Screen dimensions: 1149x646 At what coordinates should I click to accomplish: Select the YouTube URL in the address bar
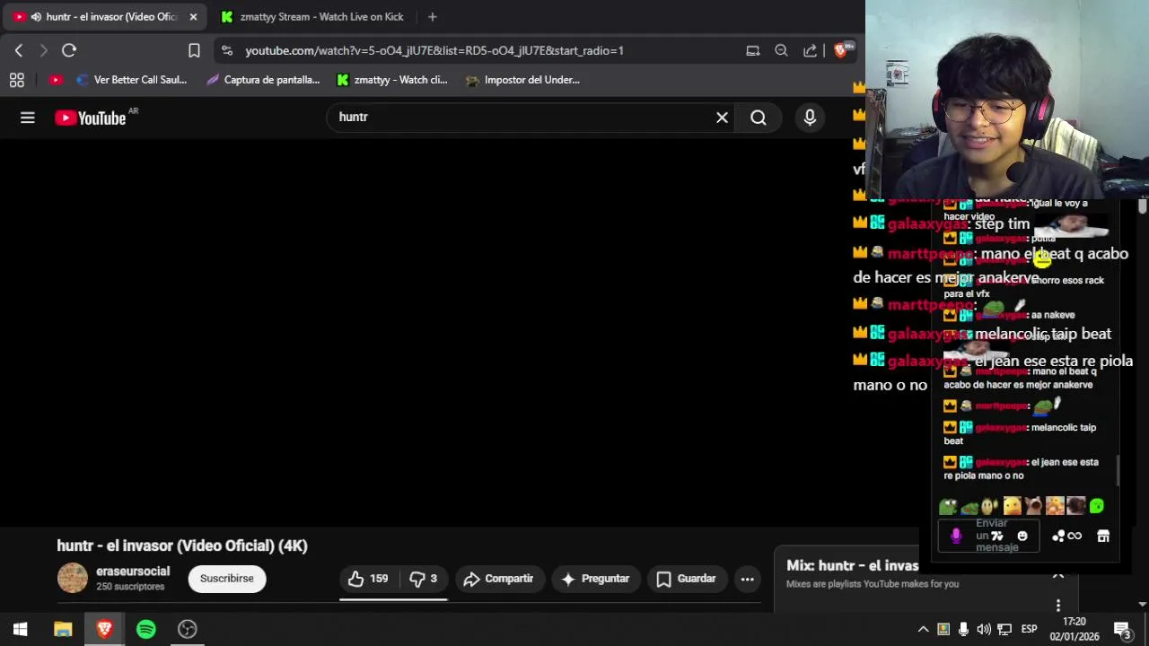pos(434,51)
